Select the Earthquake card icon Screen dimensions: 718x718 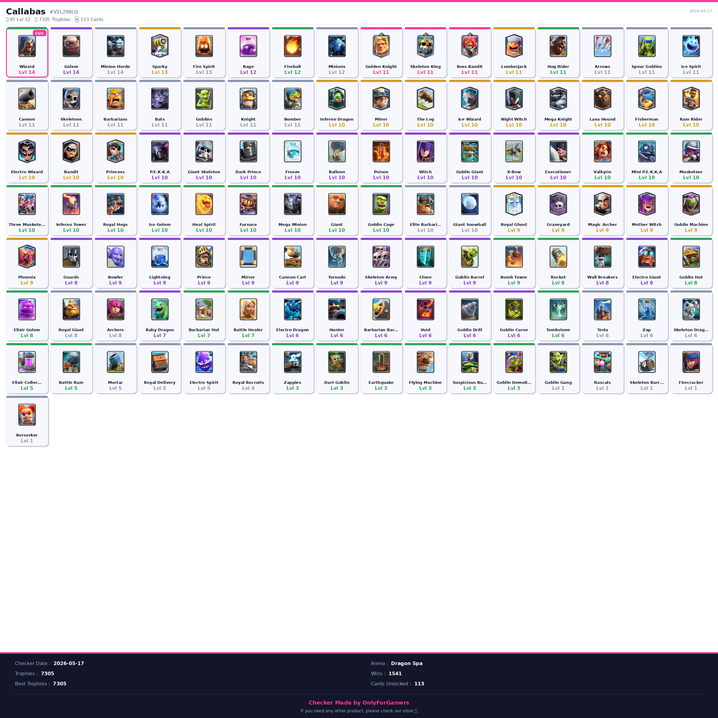tap(381, 362)
